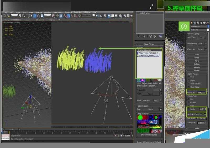Select the Always display preview option
The height and width of the screenshot is (148, 210).
(189, 80)
